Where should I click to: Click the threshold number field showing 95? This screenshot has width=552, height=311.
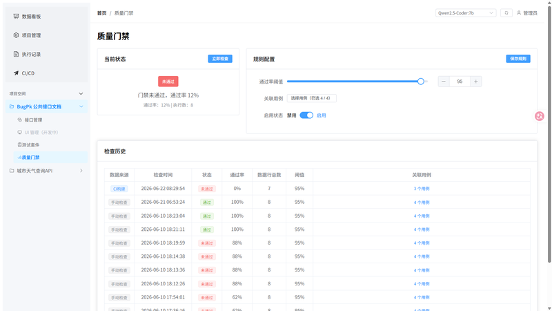460,82
